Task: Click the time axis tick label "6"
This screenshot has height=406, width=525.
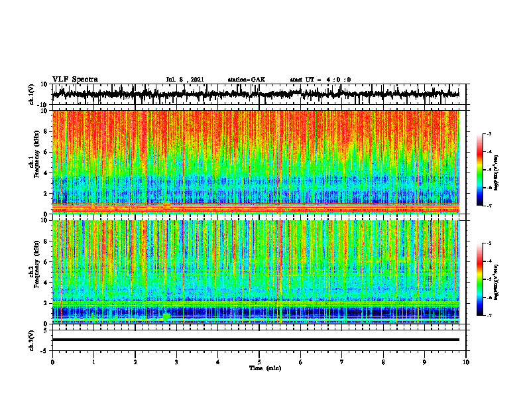Action: 301,362
